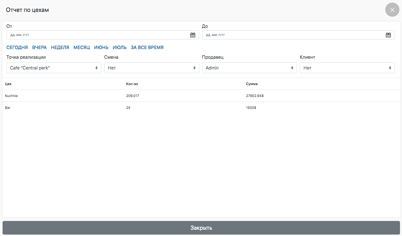
Task: Filter report by Месяц
Action: tap(82, 47)
